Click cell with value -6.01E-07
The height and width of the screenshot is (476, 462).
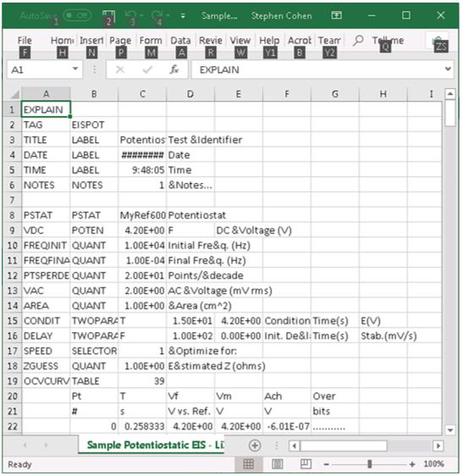(x=287, y=426)
